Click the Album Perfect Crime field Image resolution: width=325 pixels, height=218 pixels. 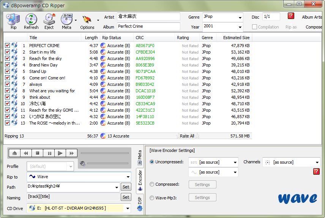[x=148, y=26]
